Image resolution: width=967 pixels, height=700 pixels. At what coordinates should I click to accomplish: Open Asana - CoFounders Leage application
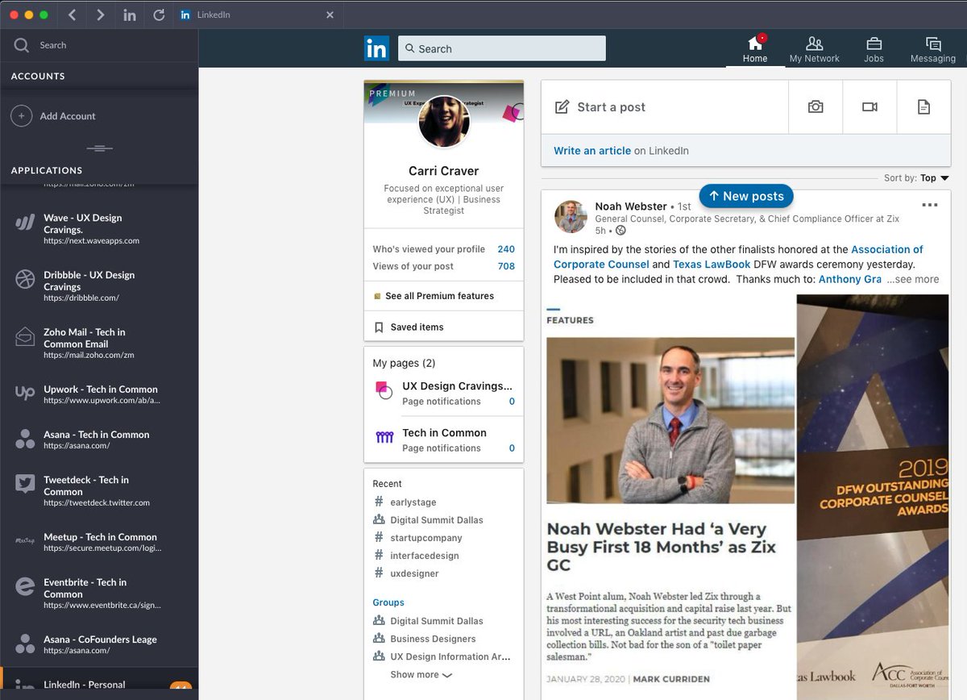pos(99,644)
